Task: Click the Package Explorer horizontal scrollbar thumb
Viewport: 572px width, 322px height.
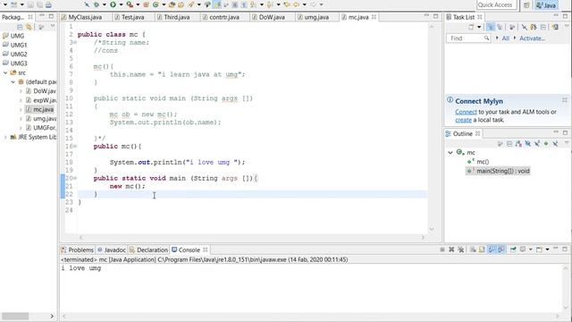Action: coord(15,316)
